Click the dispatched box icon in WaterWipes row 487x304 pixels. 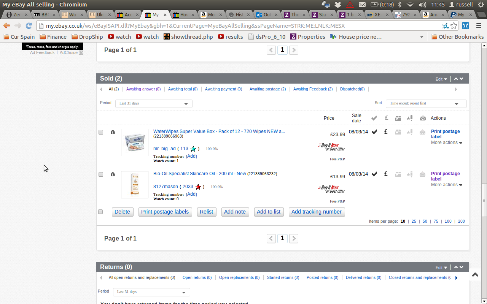[x=398, y=132]
